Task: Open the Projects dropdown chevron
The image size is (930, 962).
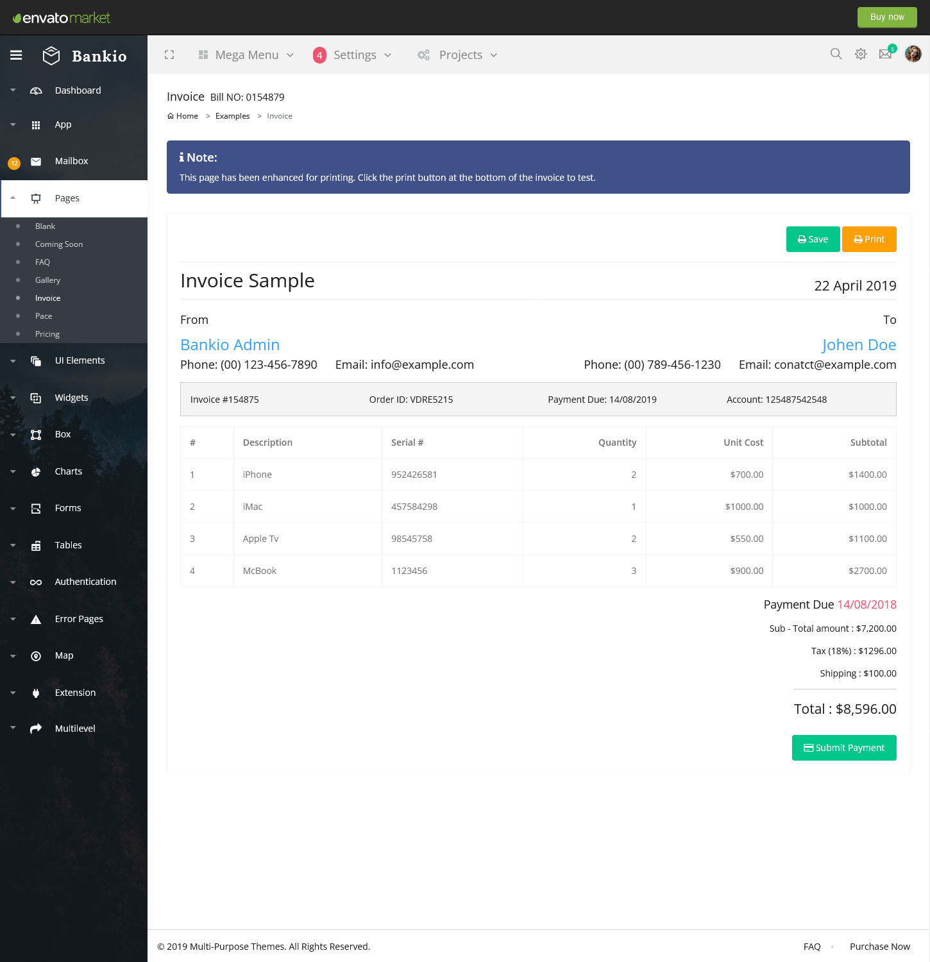Action: (494, 55)
